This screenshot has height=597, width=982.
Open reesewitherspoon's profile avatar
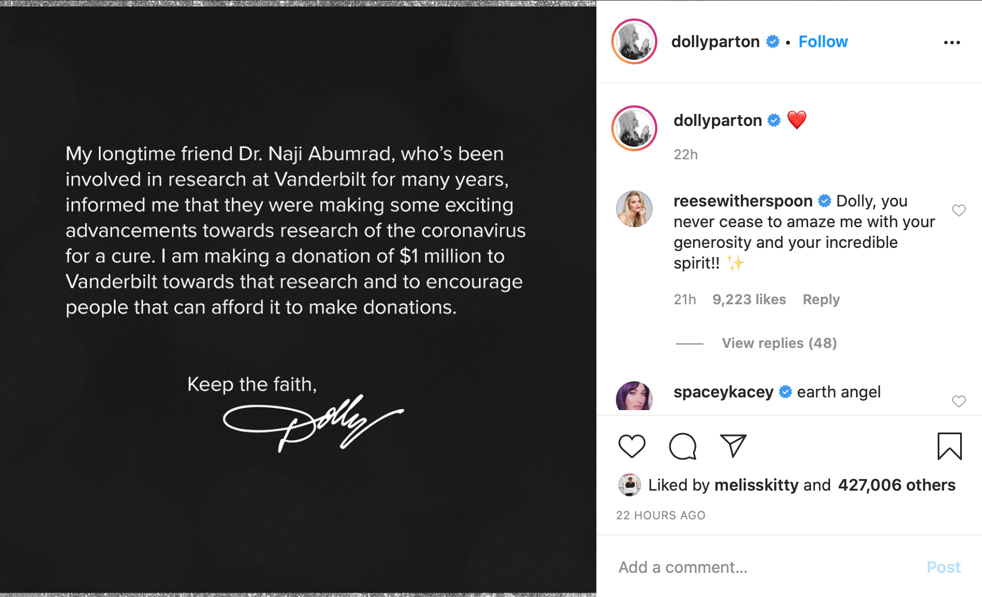tap(634, 209)
